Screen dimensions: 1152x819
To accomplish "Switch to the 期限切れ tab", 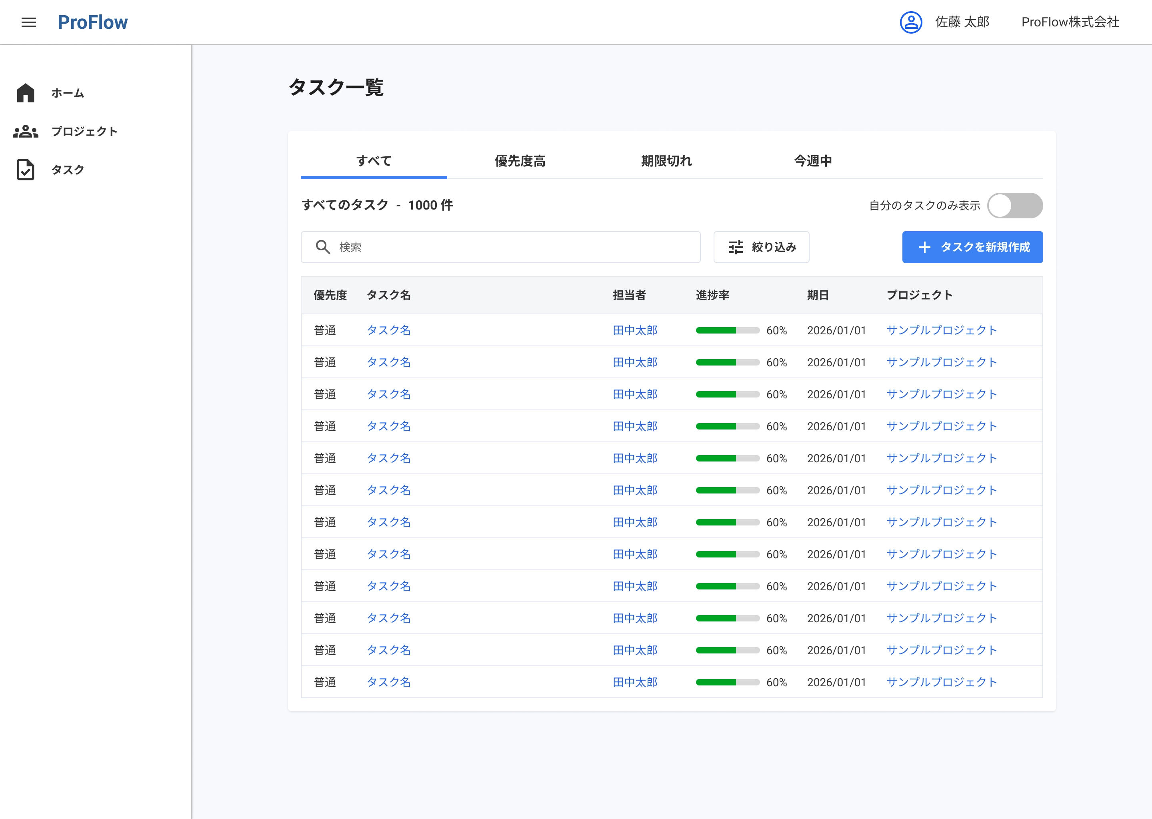I will point(666,161).
